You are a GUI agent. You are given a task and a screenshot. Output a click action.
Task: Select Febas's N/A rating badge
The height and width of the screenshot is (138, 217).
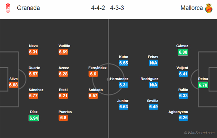click(153, 63)
